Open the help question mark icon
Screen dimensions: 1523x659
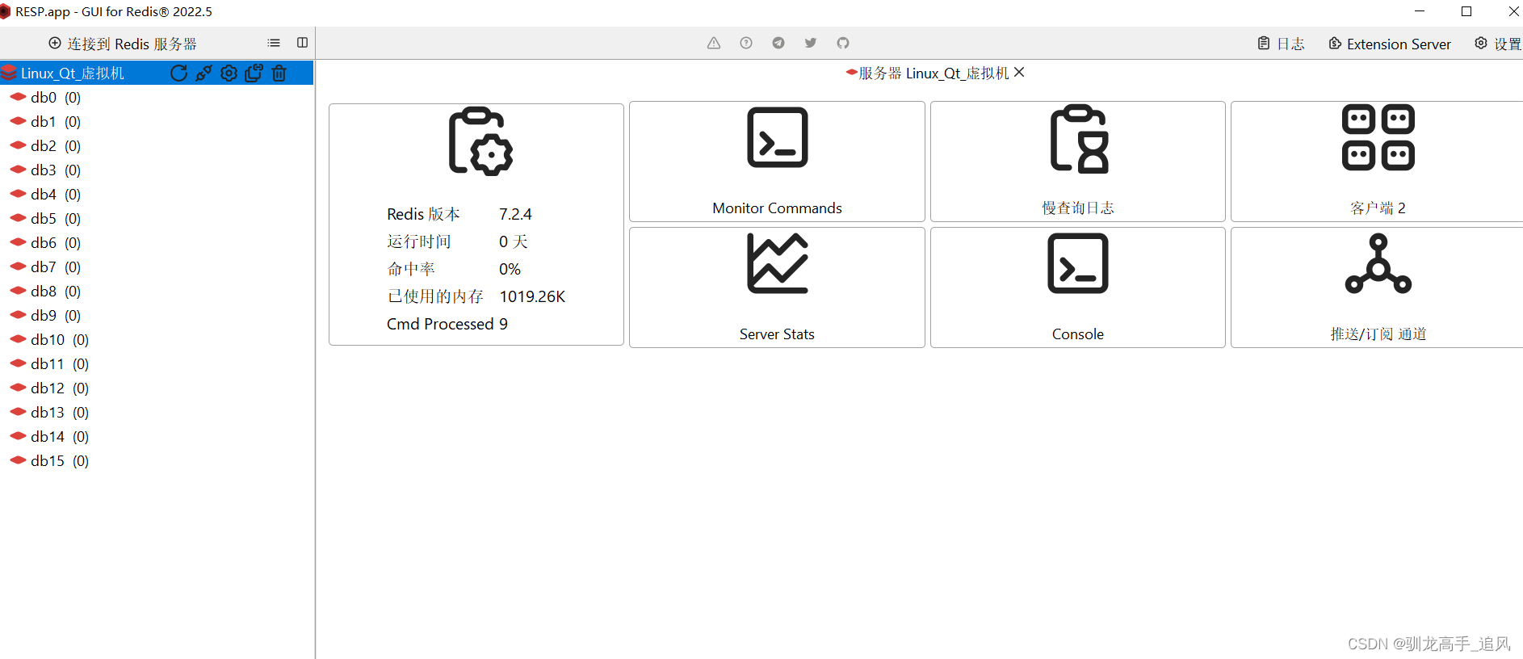(x=746, y=43)
